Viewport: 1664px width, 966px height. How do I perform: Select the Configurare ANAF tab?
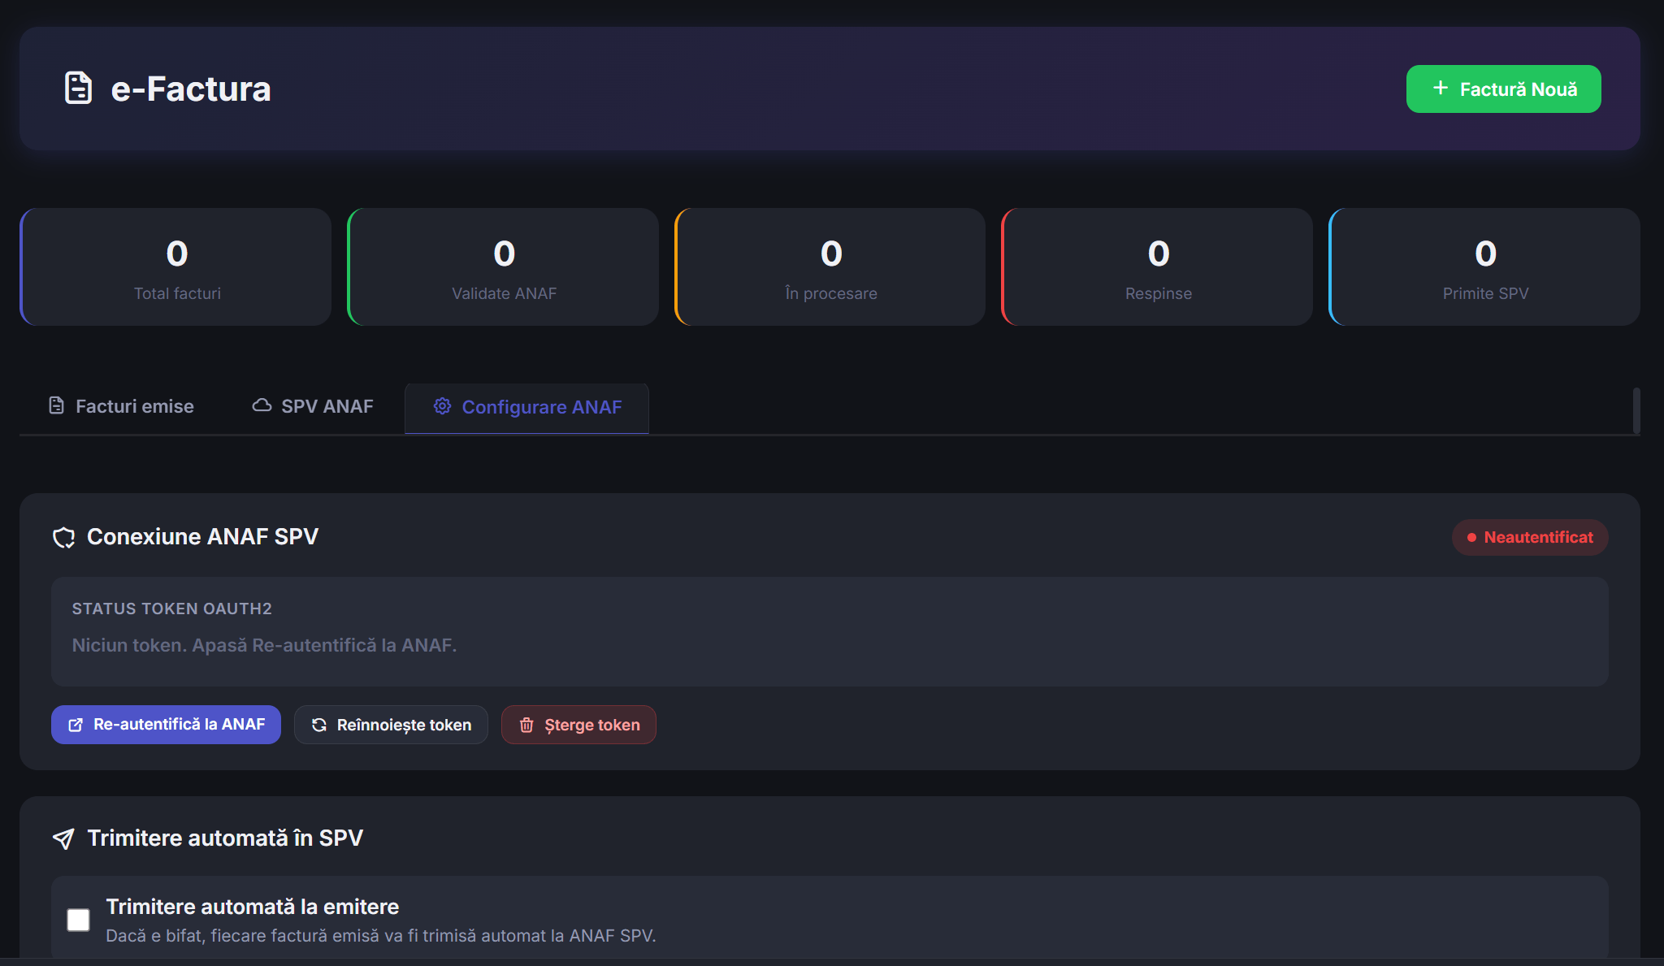pyautogui.click(x=526, y=407)
